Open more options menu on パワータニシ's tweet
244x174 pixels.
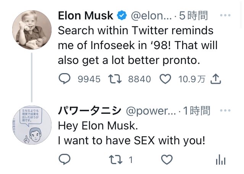click(x=226, y=111)
